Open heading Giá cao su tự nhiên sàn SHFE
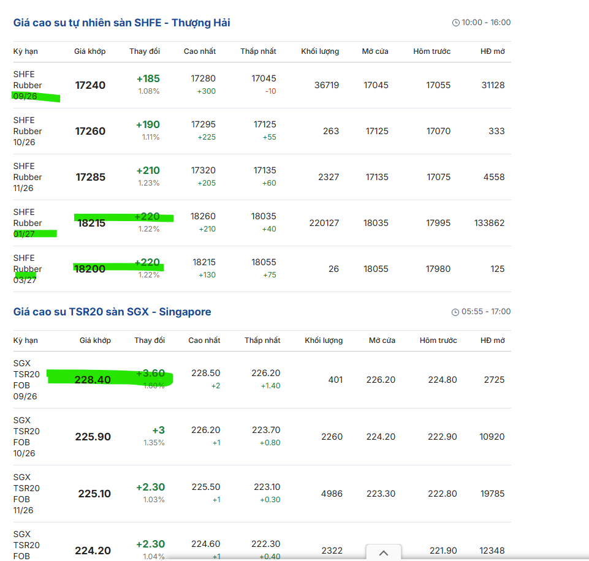Screen dimensions: 589x561 122,23
